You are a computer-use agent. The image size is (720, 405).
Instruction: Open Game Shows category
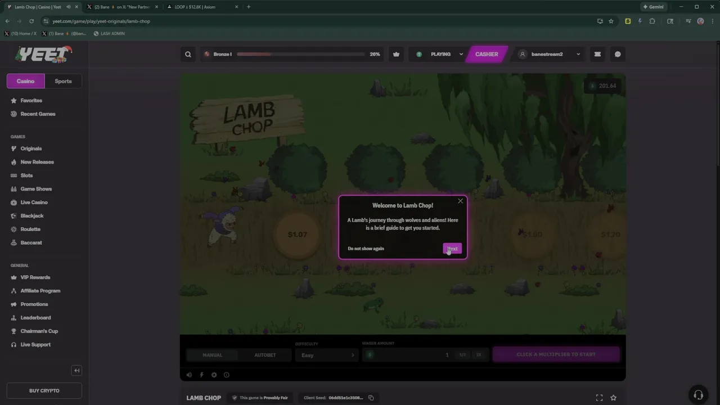coord(36,189)
